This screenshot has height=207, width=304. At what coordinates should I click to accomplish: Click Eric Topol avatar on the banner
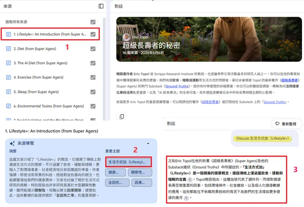[127, 37]
